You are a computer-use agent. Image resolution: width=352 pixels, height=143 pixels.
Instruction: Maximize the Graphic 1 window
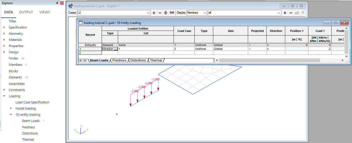coord(293,6)
